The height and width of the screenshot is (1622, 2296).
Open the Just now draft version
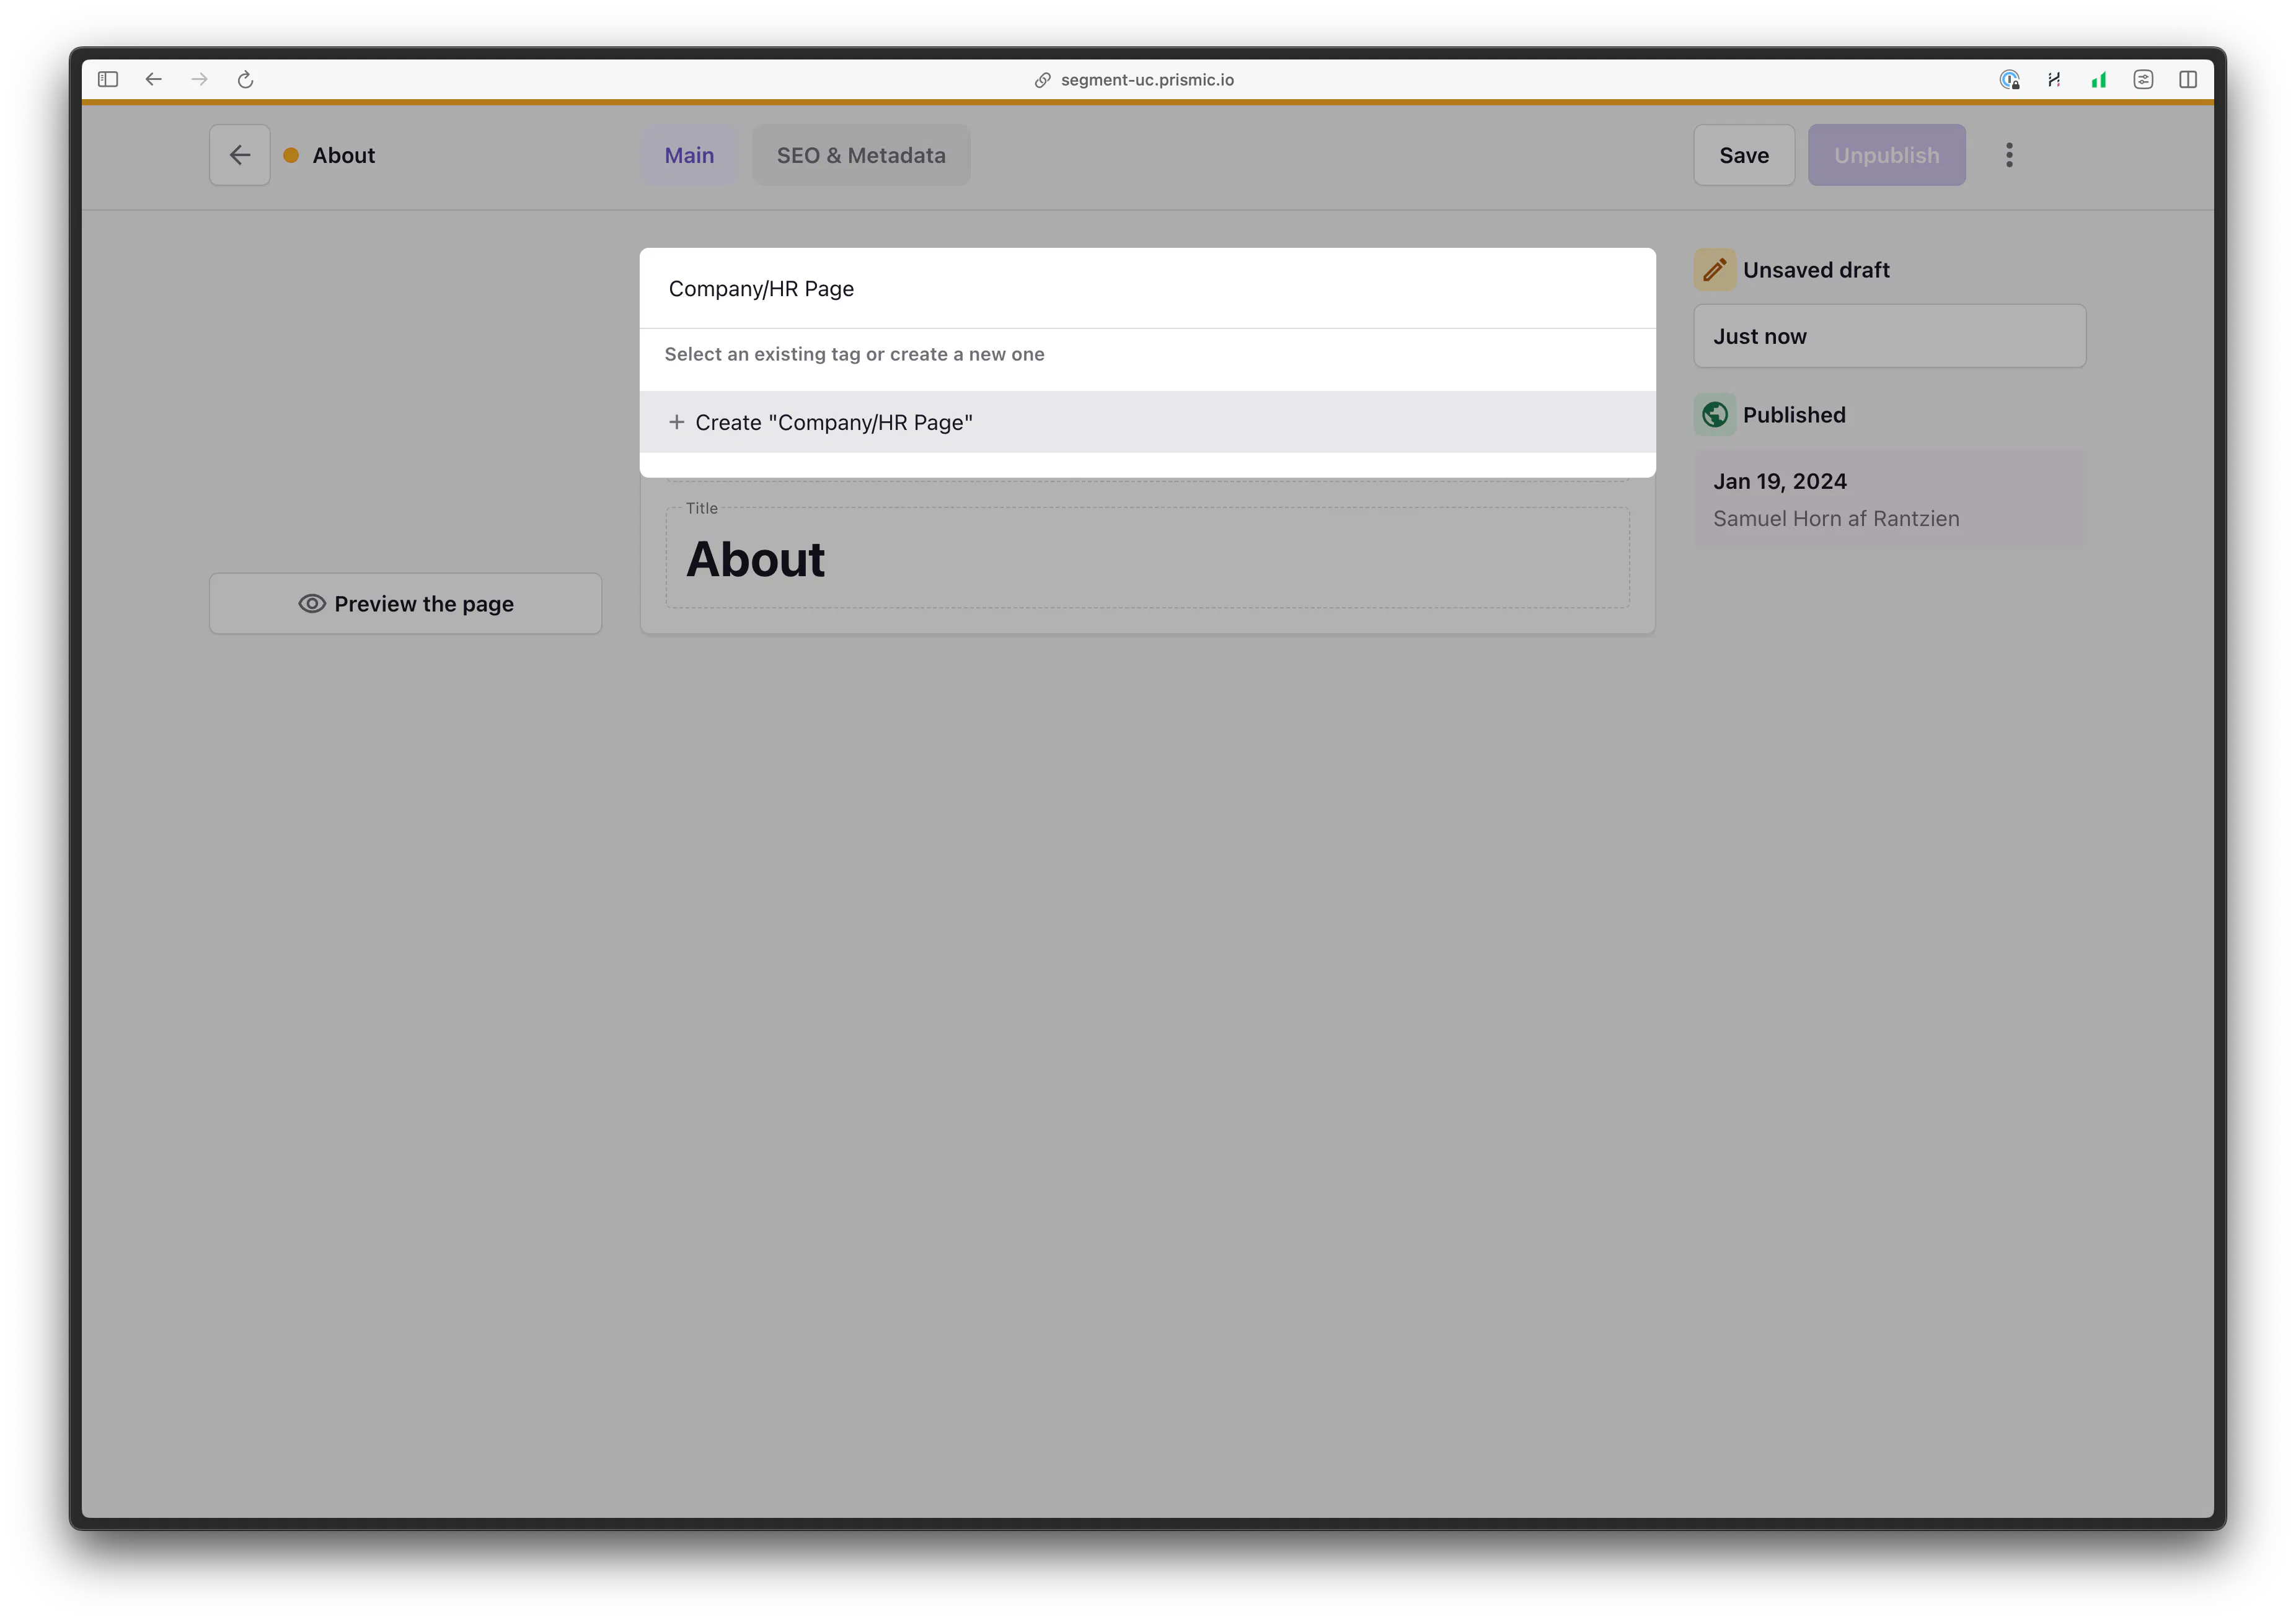1889,337
